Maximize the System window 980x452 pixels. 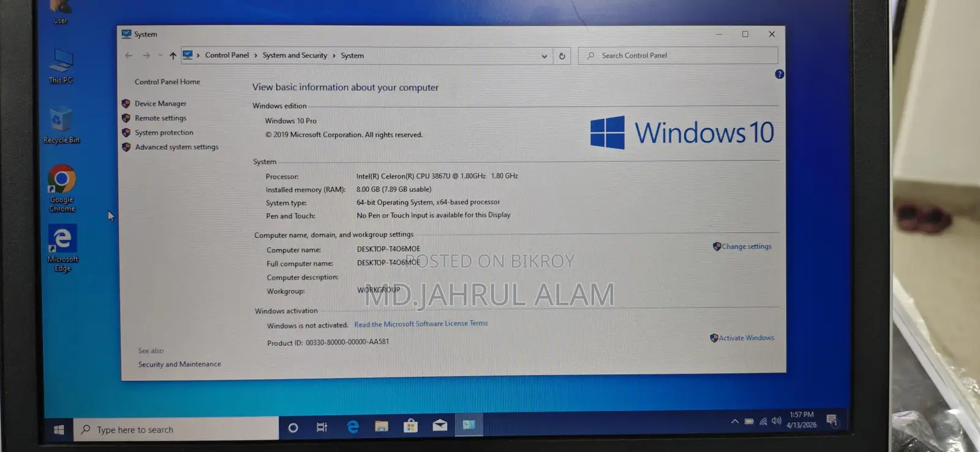(745, 34)
